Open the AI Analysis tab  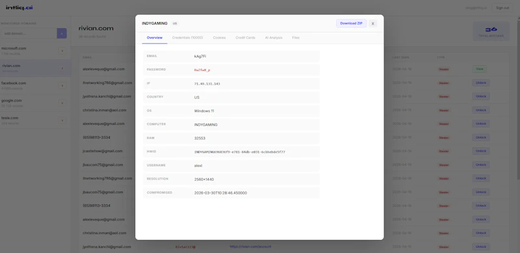coord(274,38)
